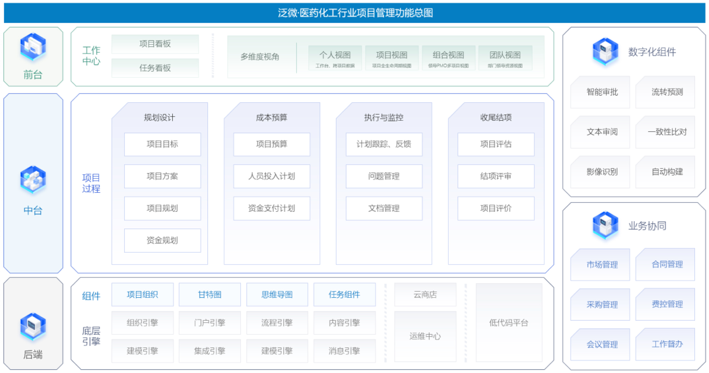This screenshot has height=373, width=709.
Task: Choose the 思维导图 component
Action: click(x=277, y=294)
